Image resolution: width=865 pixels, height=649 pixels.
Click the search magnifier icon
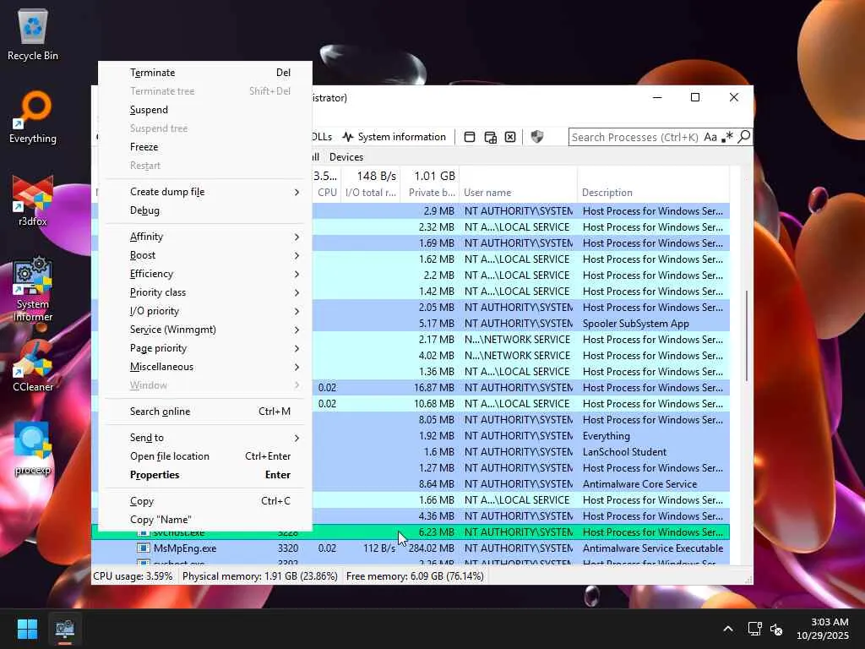coord(743,136)
